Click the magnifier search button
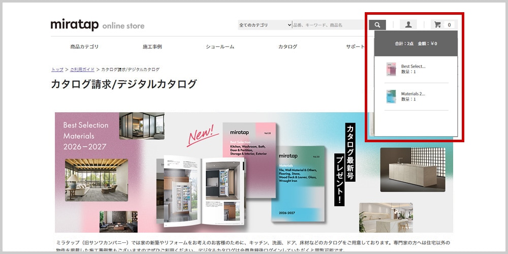Screen dimensions: 508x254 377,24
